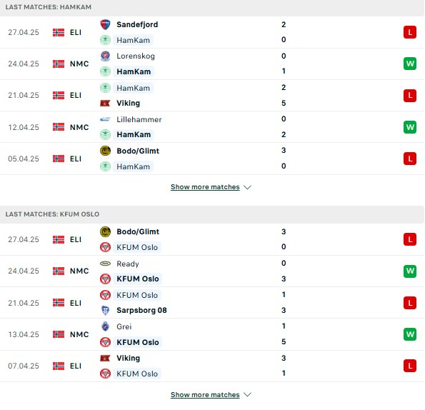Click W result badge for Grei match
Viewport: 425px width, 410px height.
point(410,334)
